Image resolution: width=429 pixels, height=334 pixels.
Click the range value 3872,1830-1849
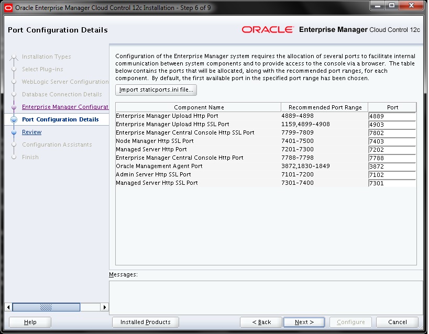coord(305,166)
